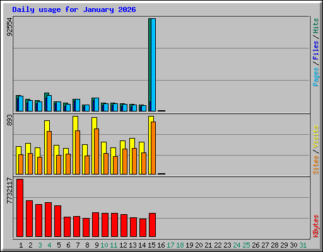Screen dimensions: 323x252
Task: Click day label 20 on the axis
Action: (x=199, y=245)
